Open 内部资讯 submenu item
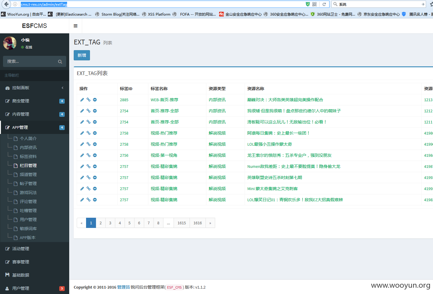This screenshot has height=294, width=433. point(28,147)
